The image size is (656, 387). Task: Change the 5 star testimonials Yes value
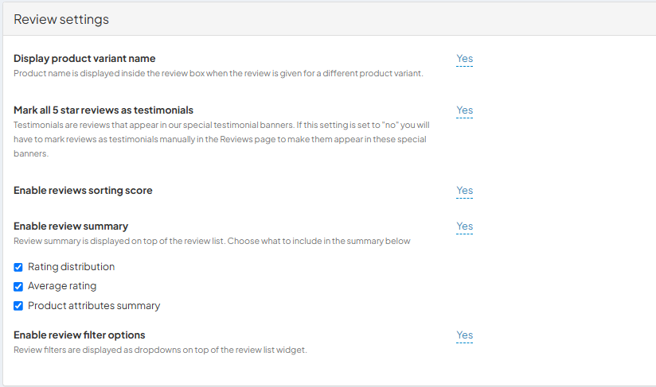pyautogui.click(x=464, y=110)
